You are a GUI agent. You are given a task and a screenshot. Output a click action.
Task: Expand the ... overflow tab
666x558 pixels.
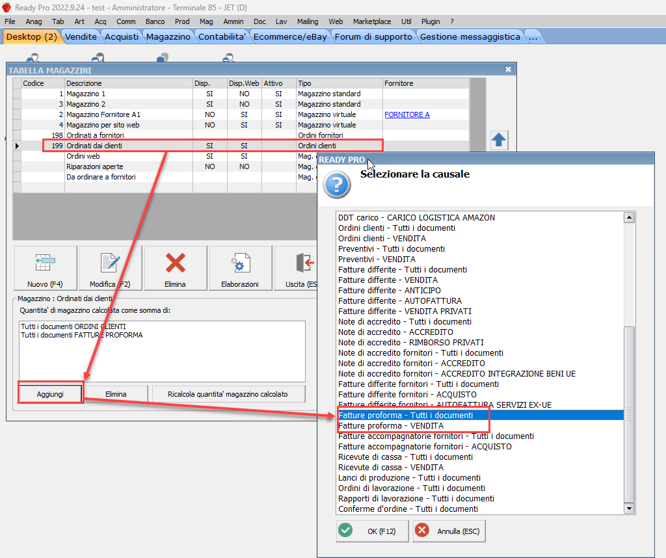tap(533, 37)
